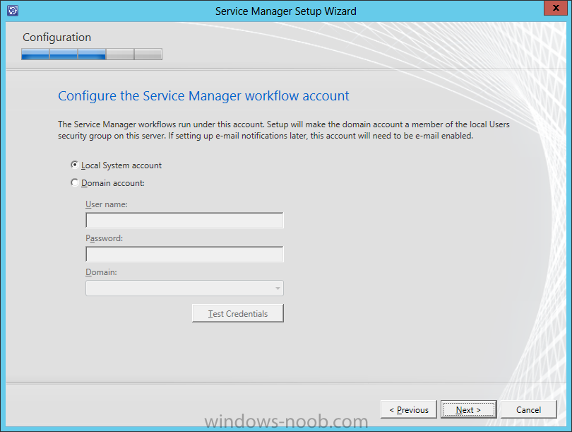This screenshot has height=432, width=572.
Task: Click into the Password field
Action: click(x=184, y=254)
